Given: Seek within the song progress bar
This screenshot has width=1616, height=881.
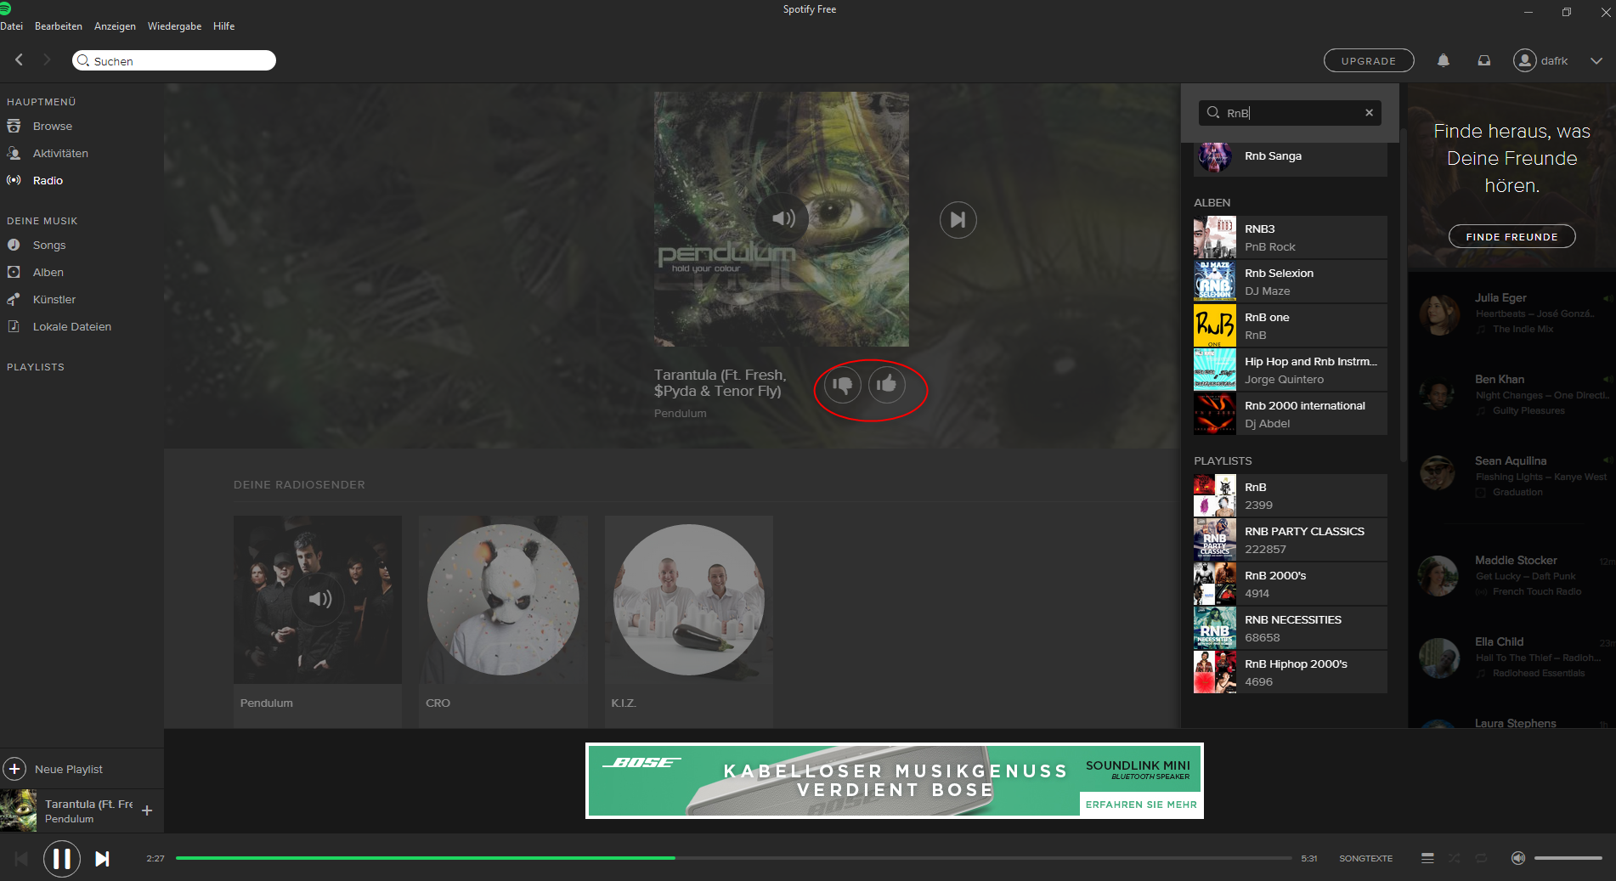Looking at the screenshot, I should coord(733,858).
